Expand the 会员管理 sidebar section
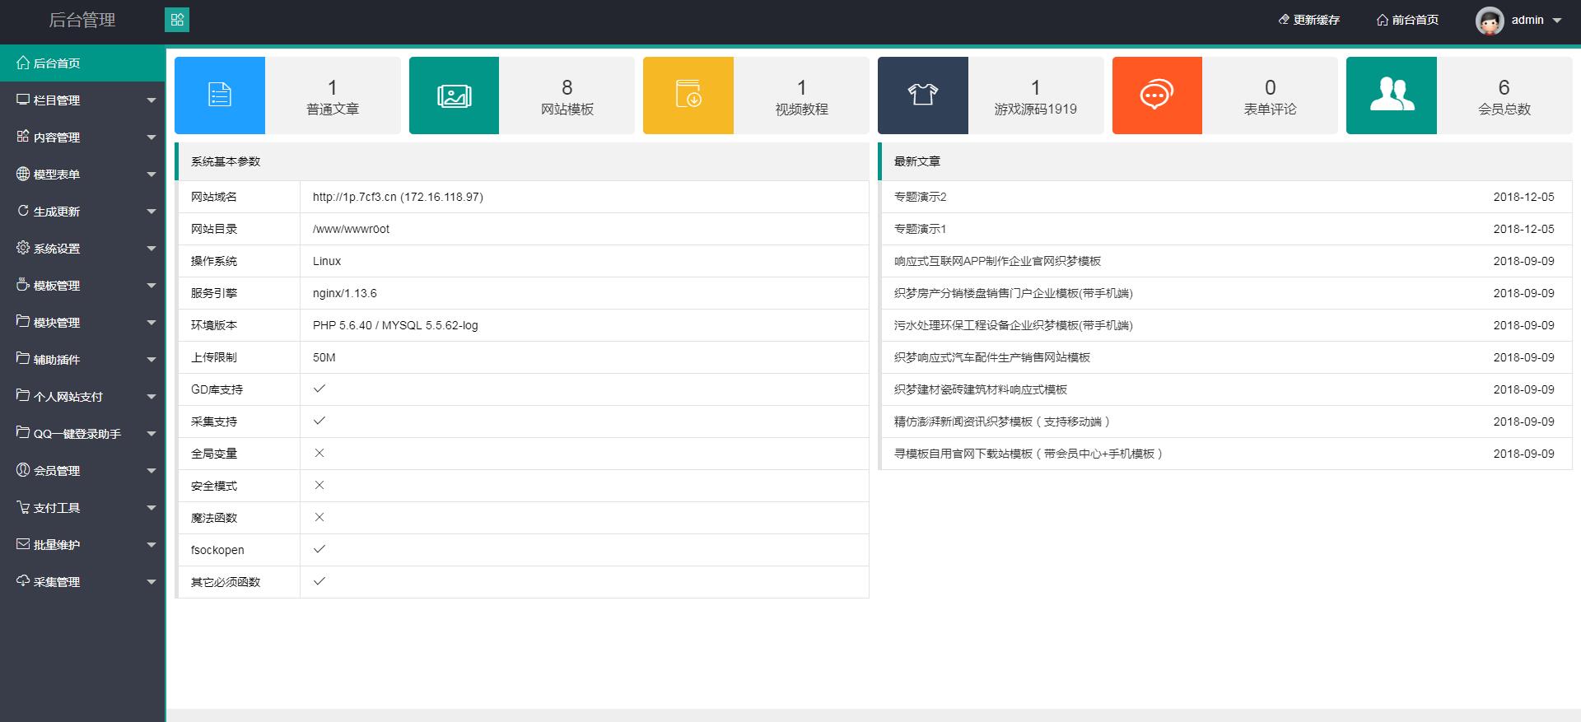The image size is (1581, 722). pos(82,471)
